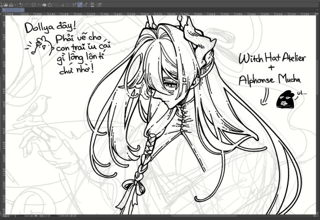
Task: Click the smartphone-shaped icon in command bar
Action: (92, 5)
